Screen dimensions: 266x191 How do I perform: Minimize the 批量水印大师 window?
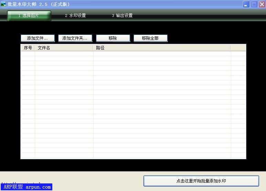click(x=246, y=4)
